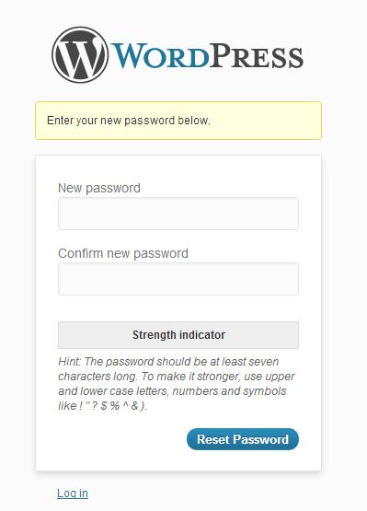Click the "Confirm new password" field label
Viewport: 367px width, 511px height.
(x=123, y=253)
